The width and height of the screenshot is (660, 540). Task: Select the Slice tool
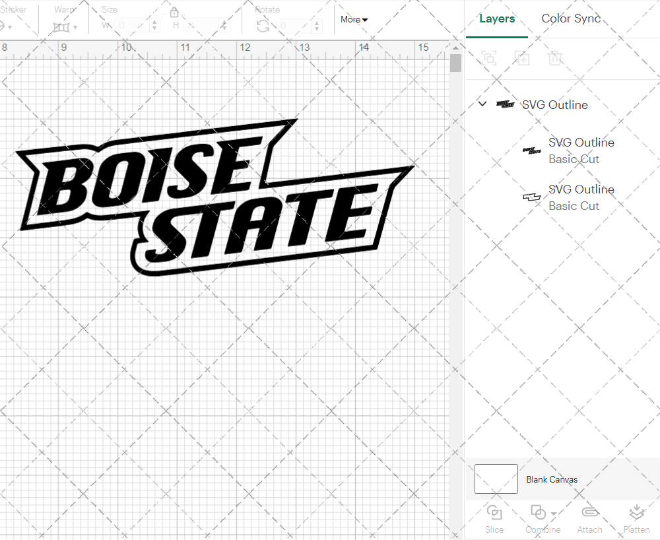(x=494, y=518)
